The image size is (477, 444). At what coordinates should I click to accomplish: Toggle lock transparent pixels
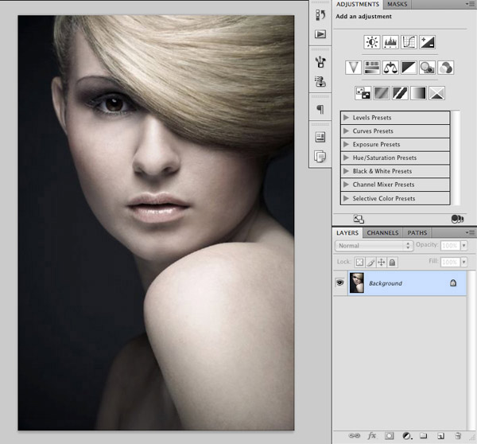point(359,262)
